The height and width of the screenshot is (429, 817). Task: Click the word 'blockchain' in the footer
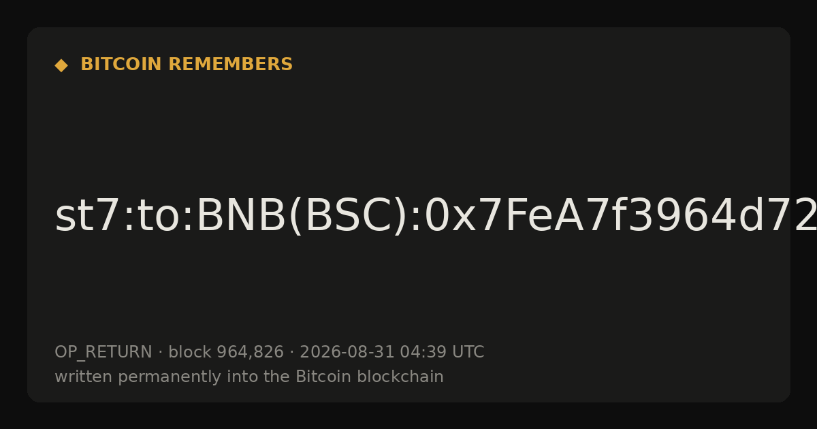click(402, 377)
